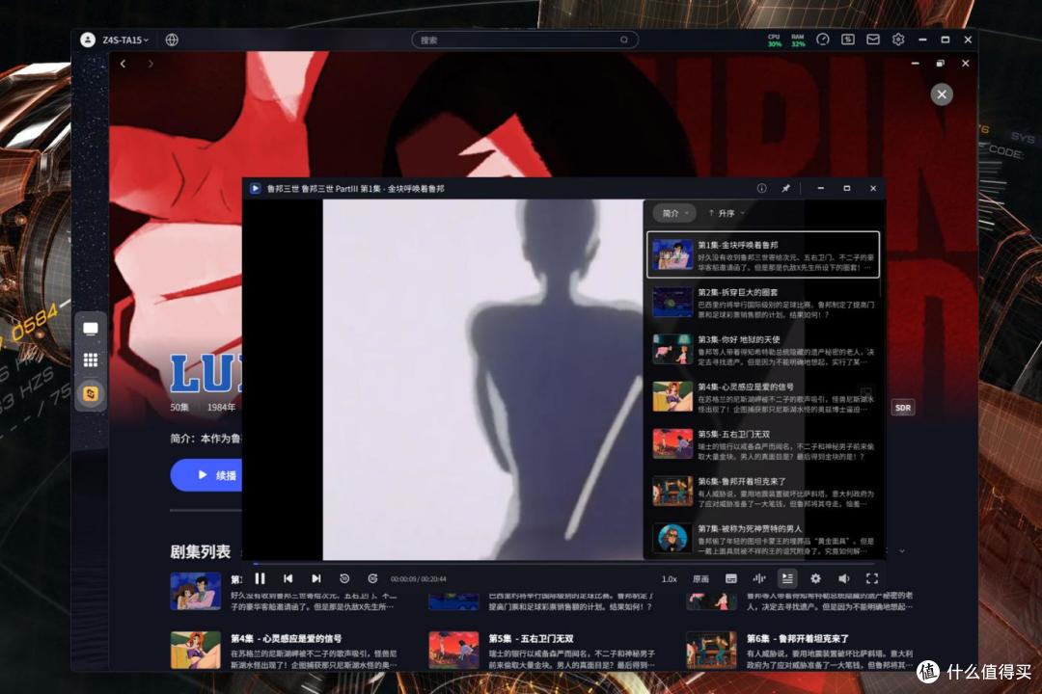Screen dimensions: 1042x694
Task: Mute the player volume speaker
Action: (x=844, y=579)
